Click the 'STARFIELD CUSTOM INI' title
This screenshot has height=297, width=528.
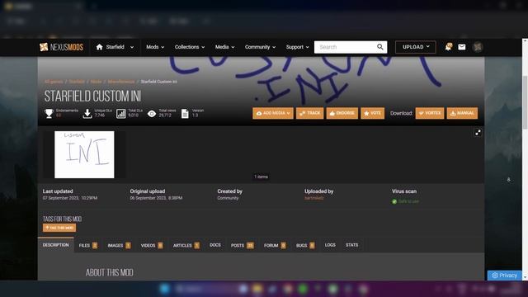click(x=92, y=97)
